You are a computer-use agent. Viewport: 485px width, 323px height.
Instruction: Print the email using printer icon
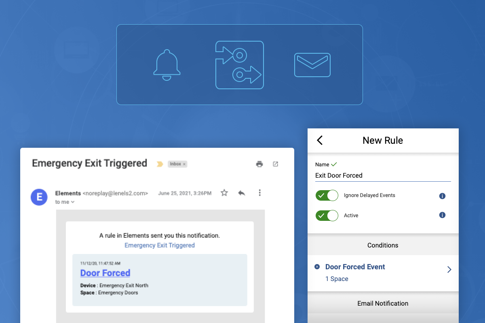pos(259,164)
